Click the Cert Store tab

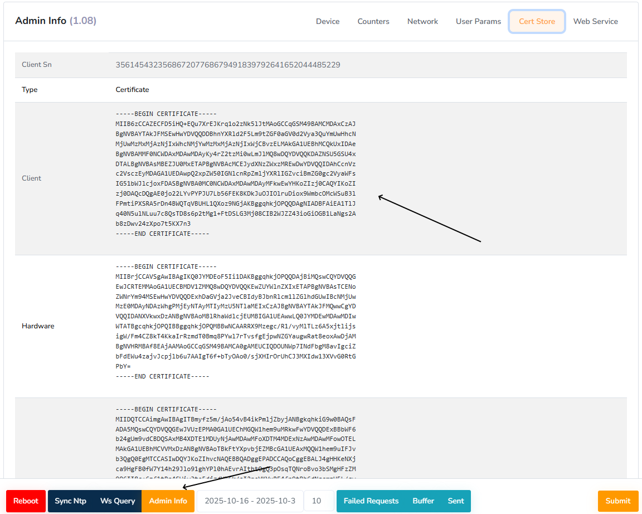pos(537,21)
